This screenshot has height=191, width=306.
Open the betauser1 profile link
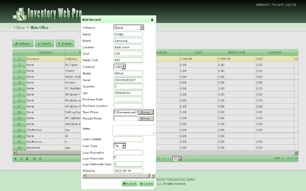(x=263, y=4)
